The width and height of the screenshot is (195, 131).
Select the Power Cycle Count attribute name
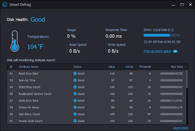(31, 121)
